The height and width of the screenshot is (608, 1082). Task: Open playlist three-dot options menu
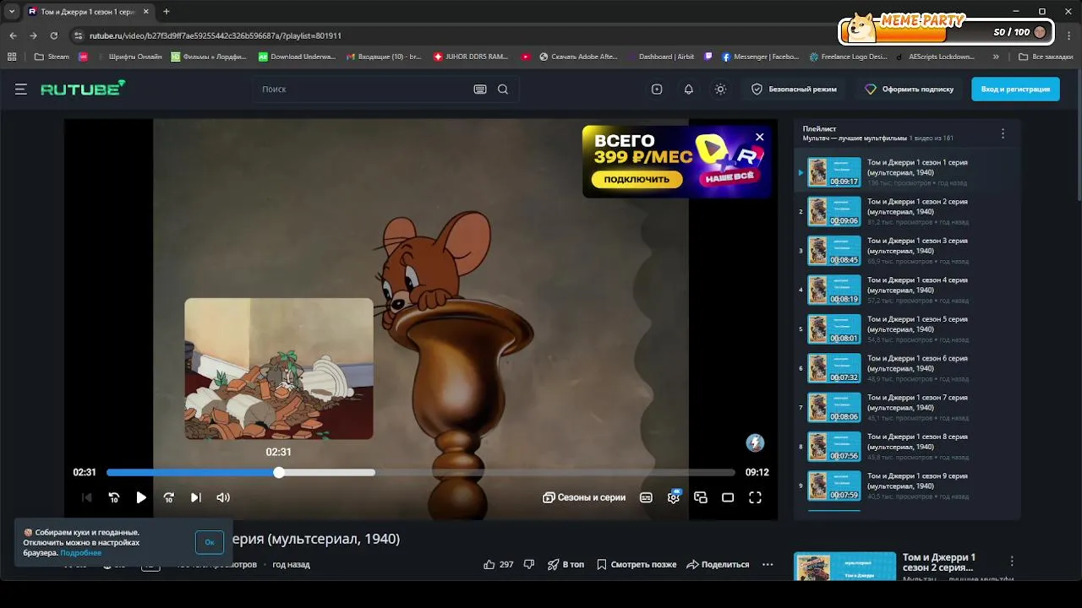[1003, 133]
